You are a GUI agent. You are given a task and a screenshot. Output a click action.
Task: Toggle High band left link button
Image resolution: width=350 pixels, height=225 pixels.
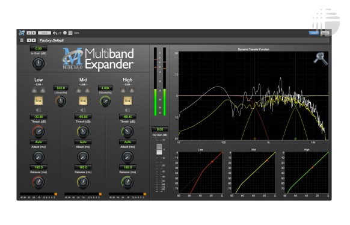[123, 90]
